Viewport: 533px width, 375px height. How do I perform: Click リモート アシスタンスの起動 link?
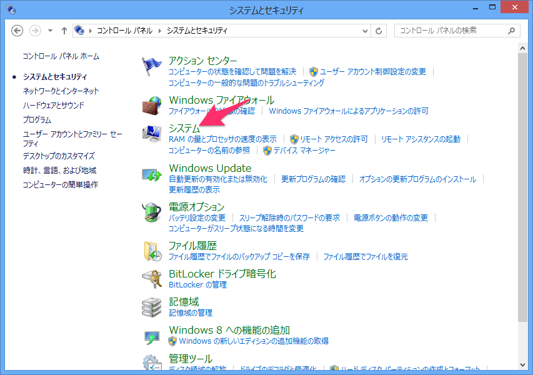click(x=421, y=139)
